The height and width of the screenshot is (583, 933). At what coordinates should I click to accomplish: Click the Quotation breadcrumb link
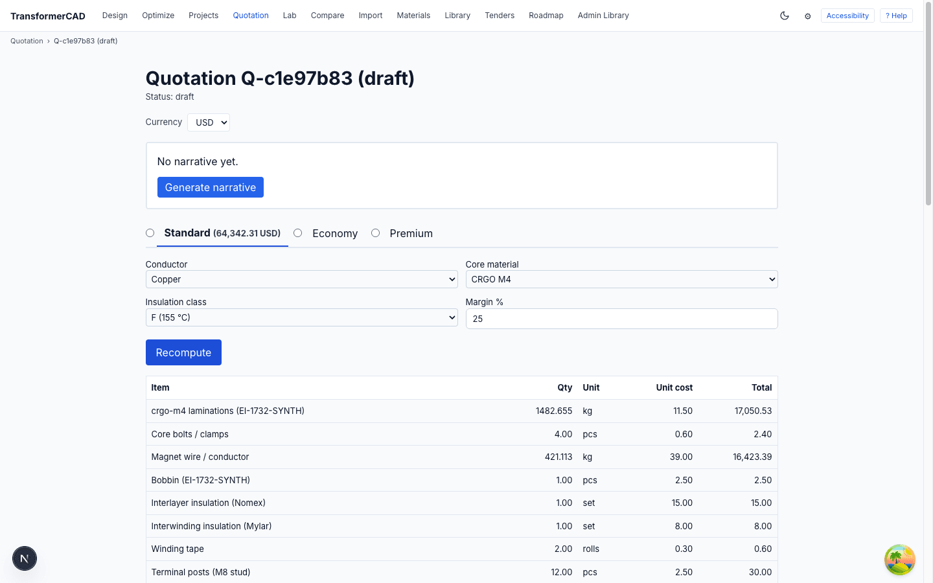click(27, 41)
